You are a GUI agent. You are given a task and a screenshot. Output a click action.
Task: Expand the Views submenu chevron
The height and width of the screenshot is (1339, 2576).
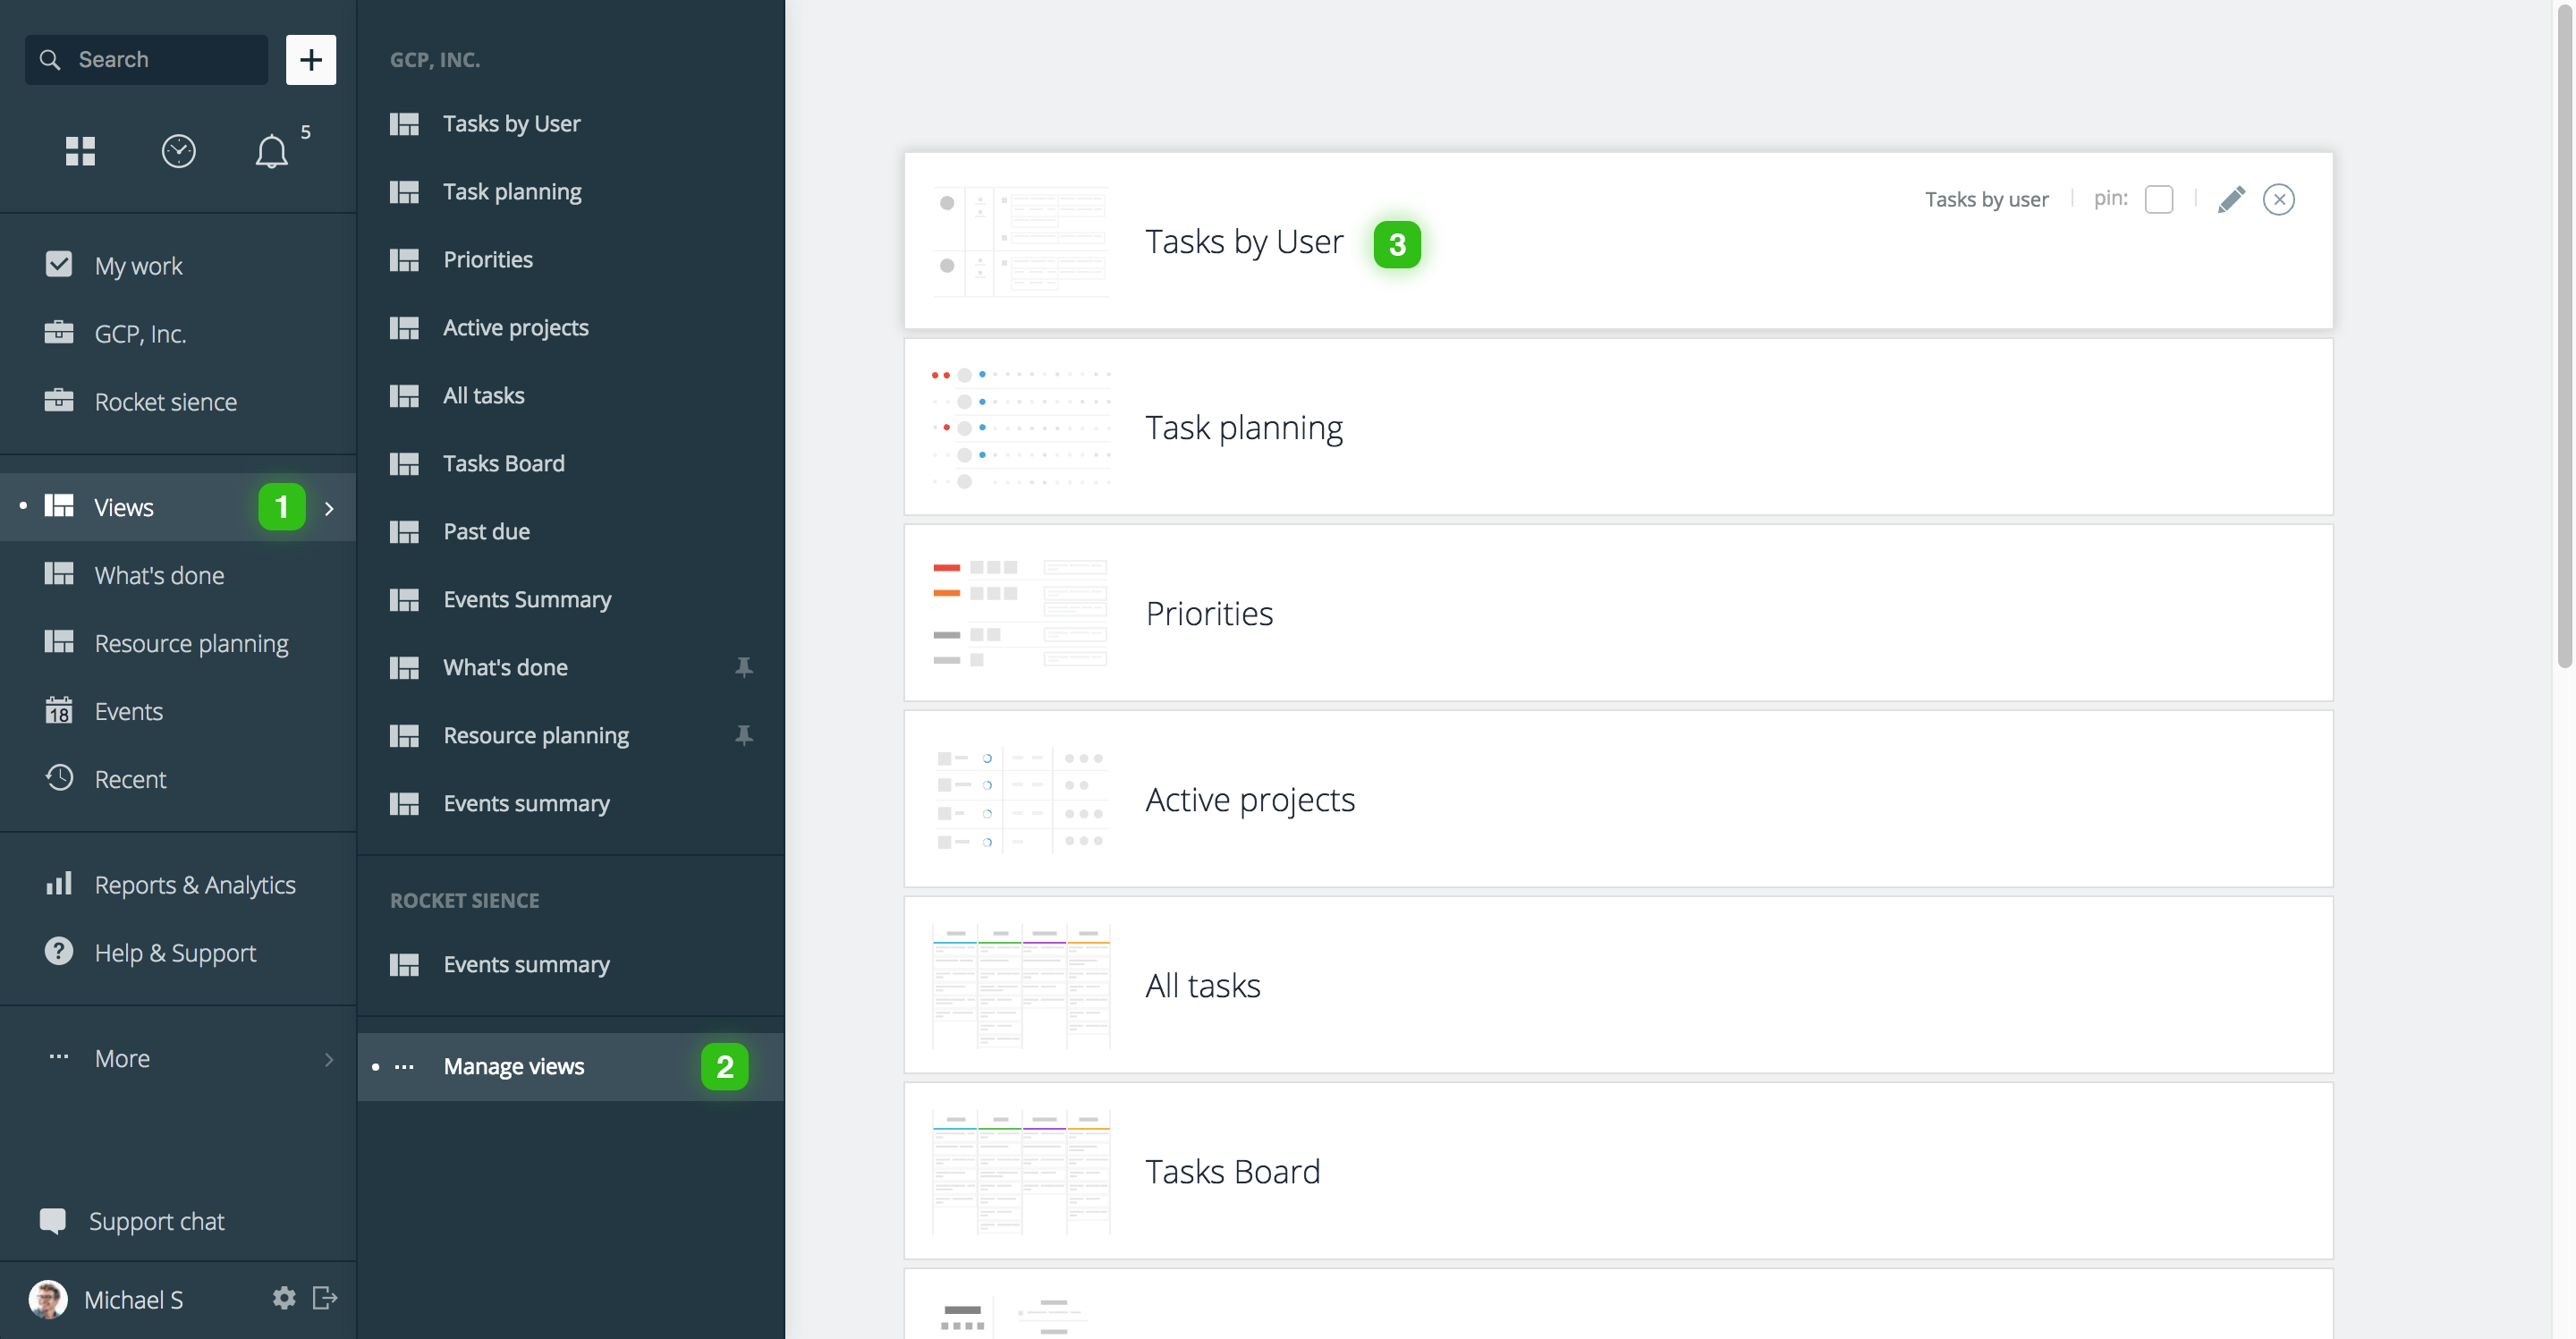[329, 508]
